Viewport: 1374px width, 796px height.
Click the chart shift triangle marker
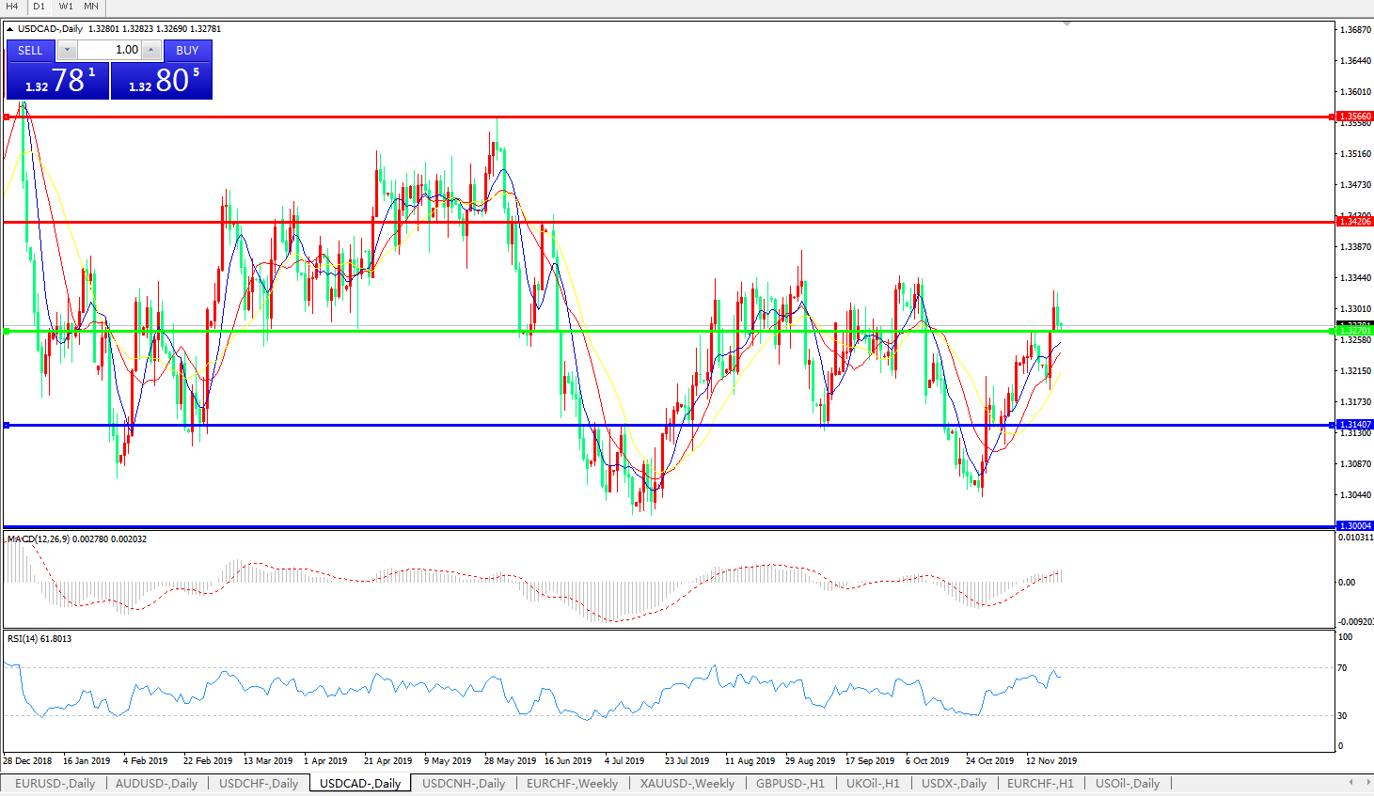click(x=1066, y=23)
